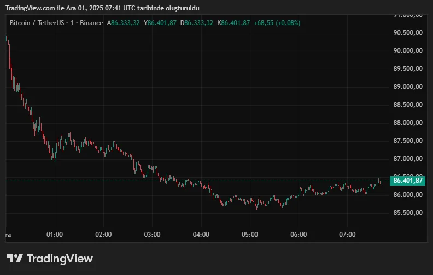
Task: Click the +68,55 (+0,08%) change value
Action: 277,23
